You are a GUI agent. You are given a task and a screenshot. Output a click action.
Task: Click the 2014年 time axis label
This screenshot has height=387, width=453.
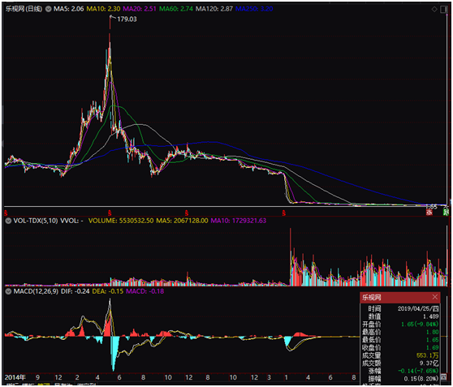point(15,377)
